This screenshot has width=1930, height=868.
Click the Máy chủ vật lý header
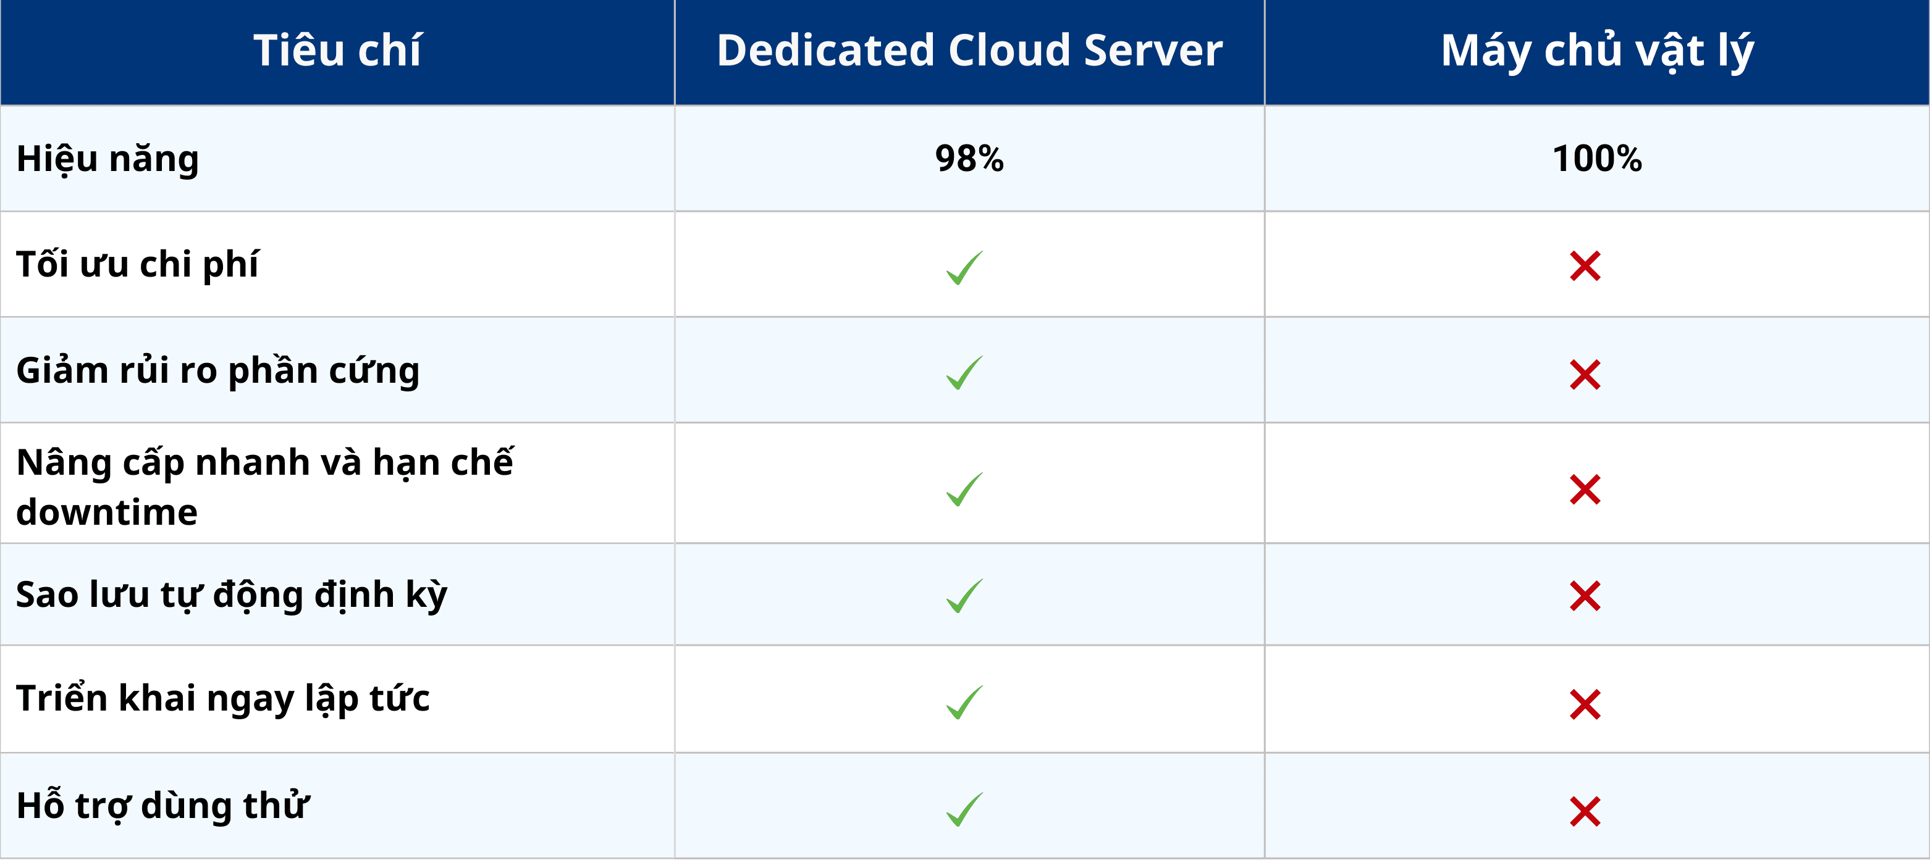coord(1596,50)
